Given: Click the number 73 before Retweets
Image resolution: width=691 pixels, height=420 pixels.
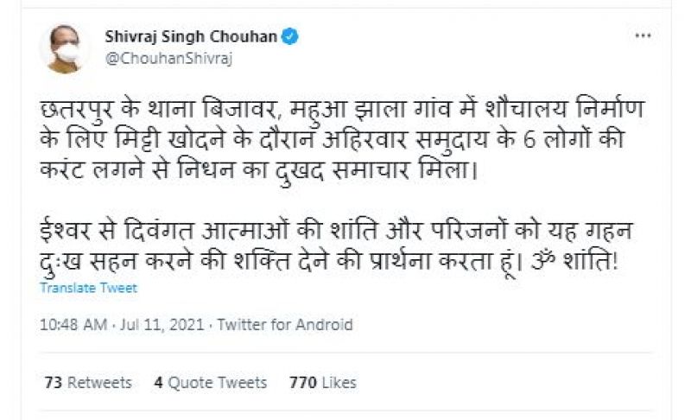Looking at the screenshot, I should (51, 382).
